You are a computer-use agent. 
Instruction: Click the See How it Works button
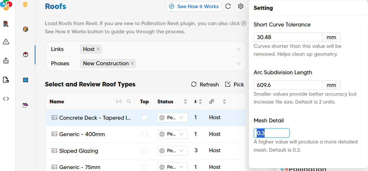[x=194, y=7]
